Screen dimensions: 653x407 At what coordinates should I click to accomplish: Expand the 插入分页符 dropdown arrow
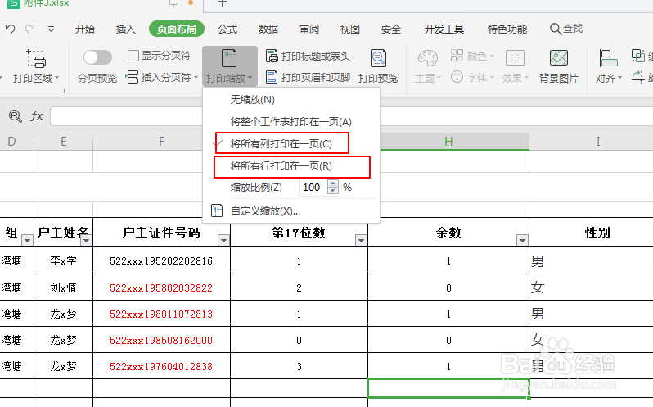(x=196, y=78)
